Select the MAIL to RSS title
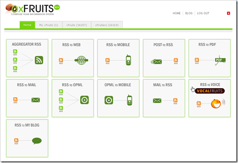This screenshot has height=163, width=238. click(x=162, y=85)
